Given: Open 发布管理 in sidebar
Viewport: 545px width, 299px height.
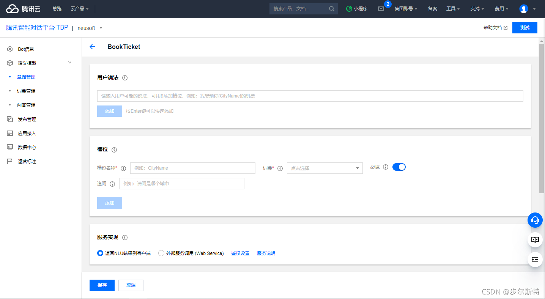Looking at the screenshot, I should click(x=27, y=120).
